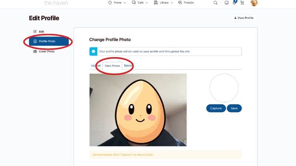Open the shopping cart icon
Viewport: 296px width, 166px height.
[x=242, y=3]
